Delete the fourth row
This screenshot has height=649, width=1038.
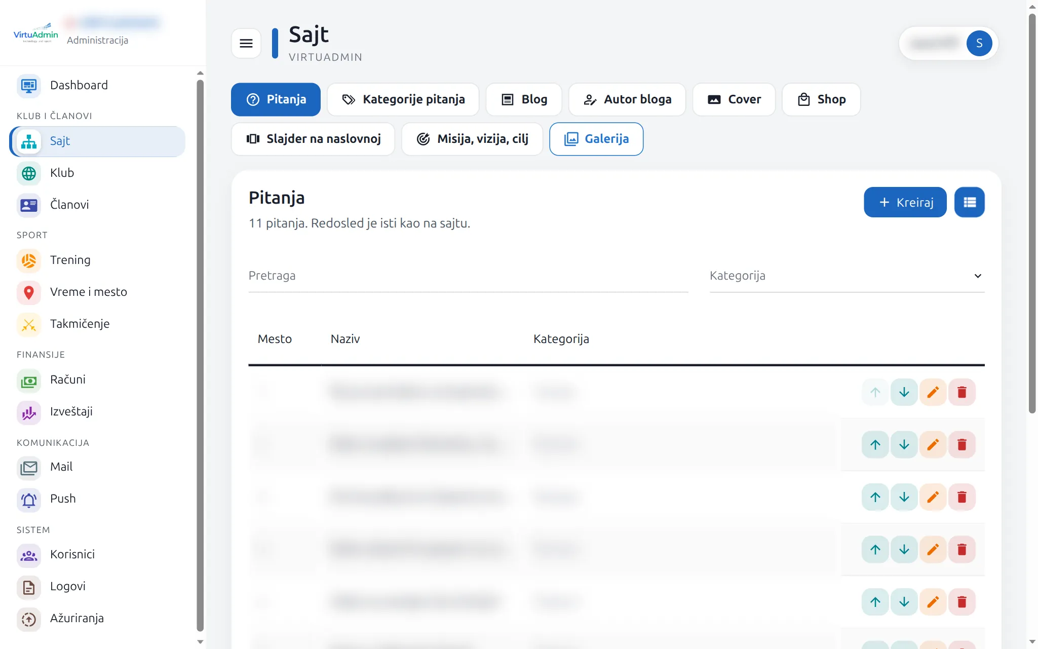coord(962,550)
